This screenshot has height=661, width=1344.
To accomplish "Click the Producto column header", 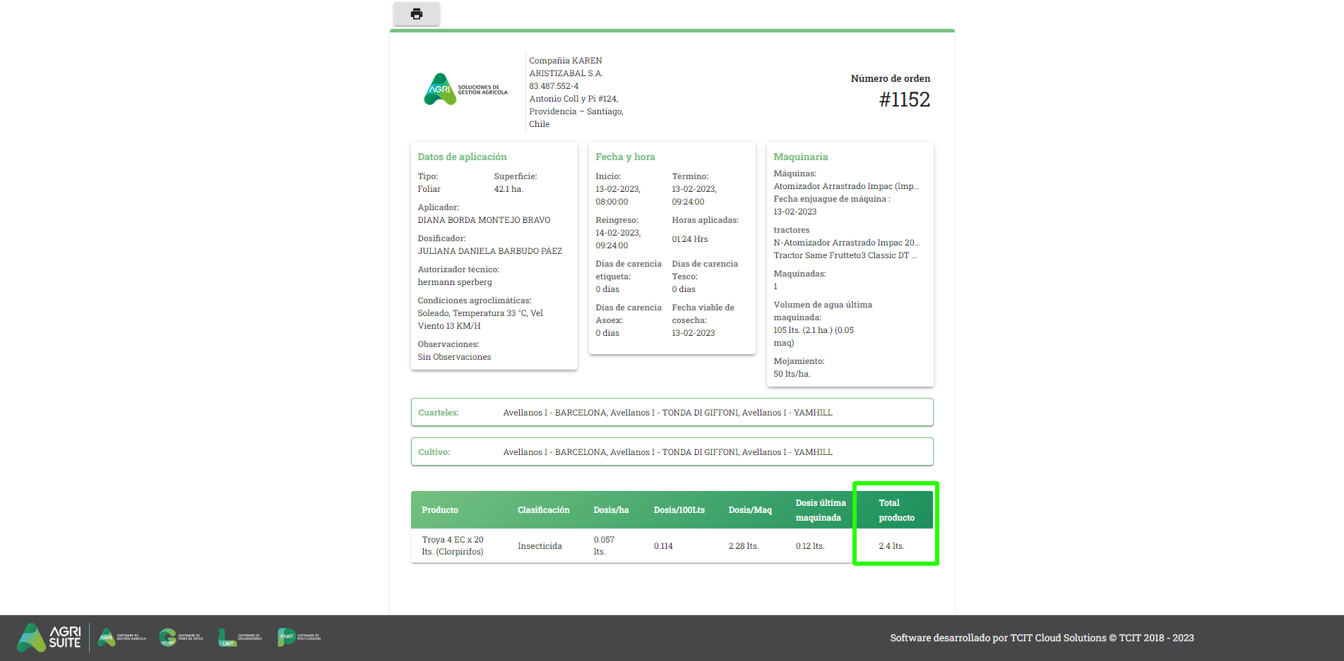I will click(x=440, y=510).
